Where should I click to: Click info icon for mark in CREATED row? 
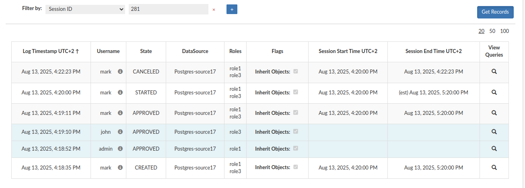[x=120, y=168]
